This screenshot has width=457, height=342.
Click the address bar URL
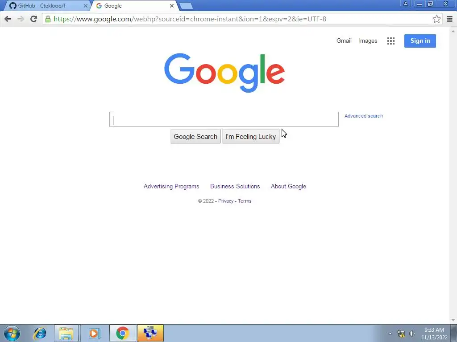[190, 19]
